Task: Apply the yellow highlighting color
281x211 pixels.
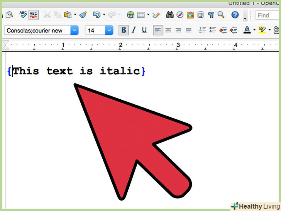Action: [262, 30]
